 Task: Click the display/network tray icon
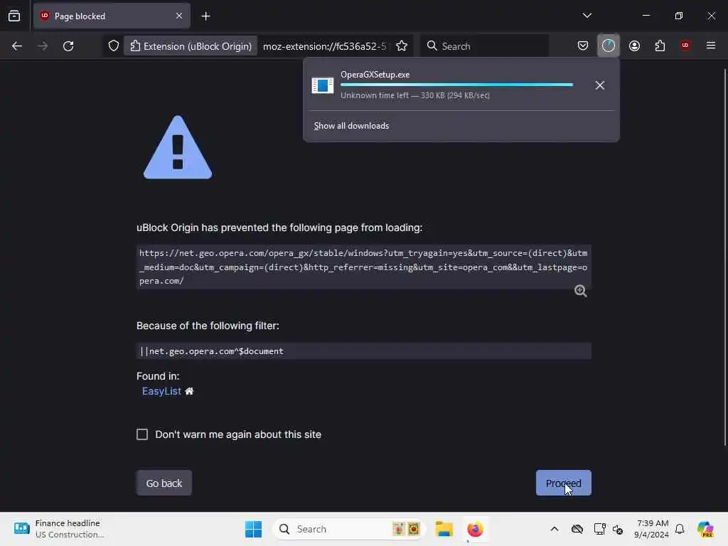599,529
